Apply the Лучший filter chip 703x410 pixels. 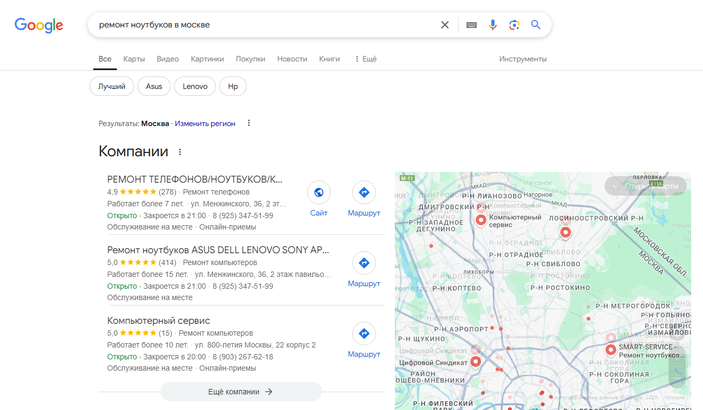(x=112, y=86)
